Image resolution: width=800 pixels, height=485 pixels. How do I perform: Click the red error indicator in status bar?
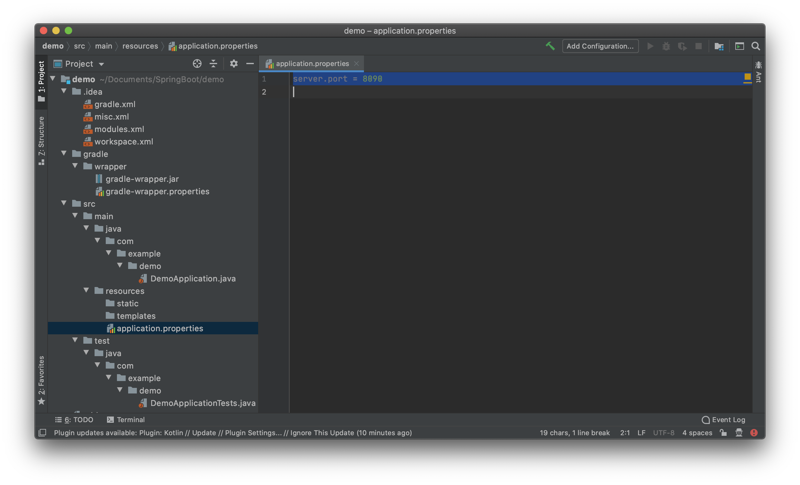point(754,433)
